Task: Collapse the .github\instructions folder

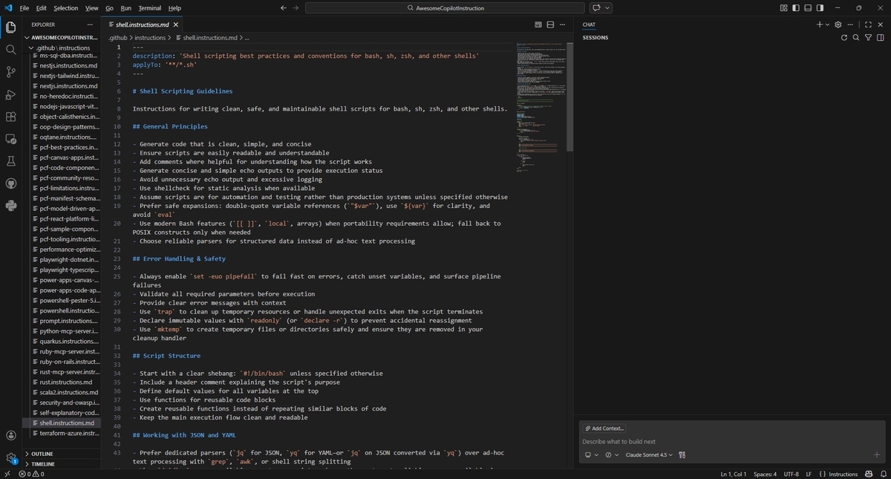Action: pos(62,48)
